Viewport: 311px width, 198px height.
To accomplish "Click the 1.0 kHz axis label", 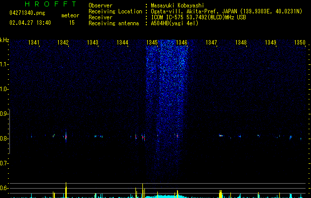I will click(x=4, y=89).
